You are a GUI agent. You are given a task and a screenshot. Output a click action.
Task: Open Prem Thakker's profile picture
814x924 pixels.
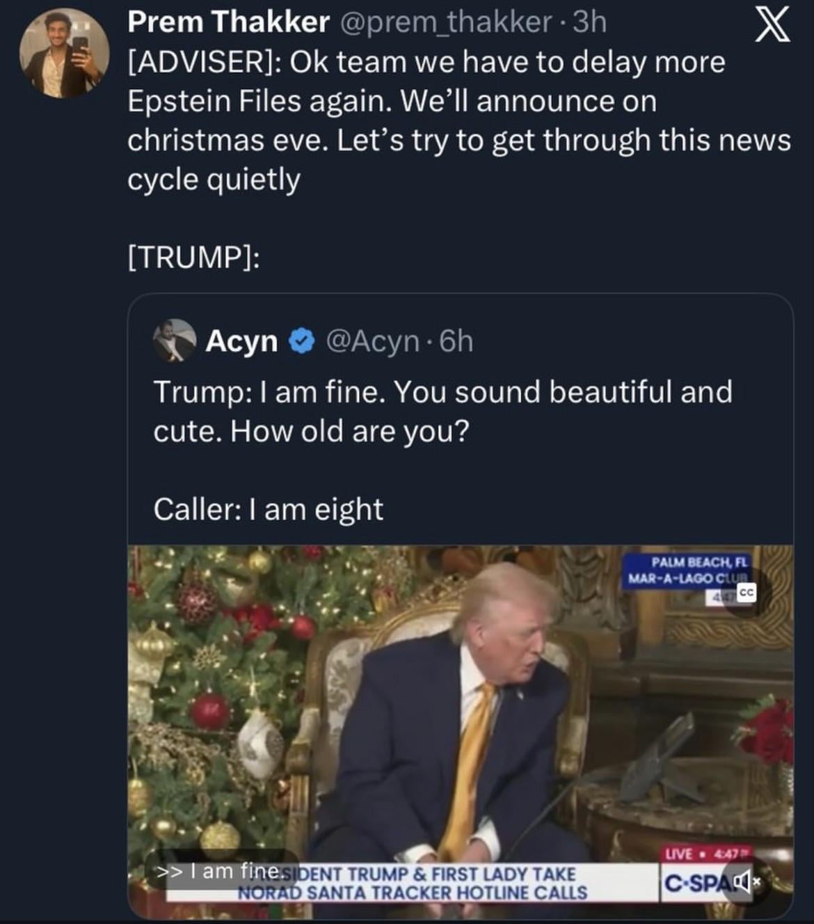tap(64, 54)
